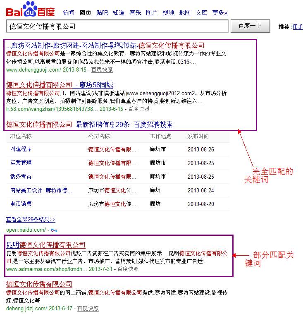Click the company name in the 电话销售 row

[x=112, y=204]
